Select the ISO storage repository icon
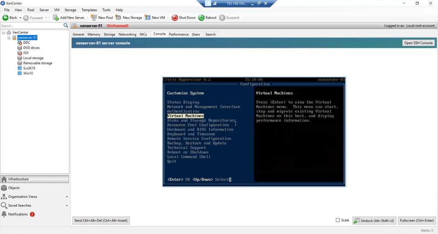Screen dimensions: 438x234 tap(20, 52)
